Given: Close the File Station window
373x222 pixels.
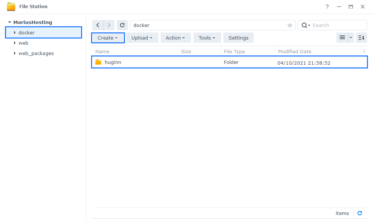Looking at the screenshot, I should pyautogui.click(x=363, y=7).
